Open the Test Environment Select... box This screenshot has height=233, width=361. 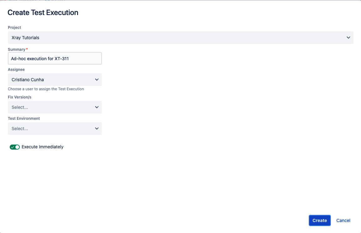[x=55, y=129]
